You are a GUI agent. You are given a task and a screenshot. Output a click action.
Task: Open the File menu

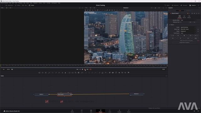(x=10, y=3)
